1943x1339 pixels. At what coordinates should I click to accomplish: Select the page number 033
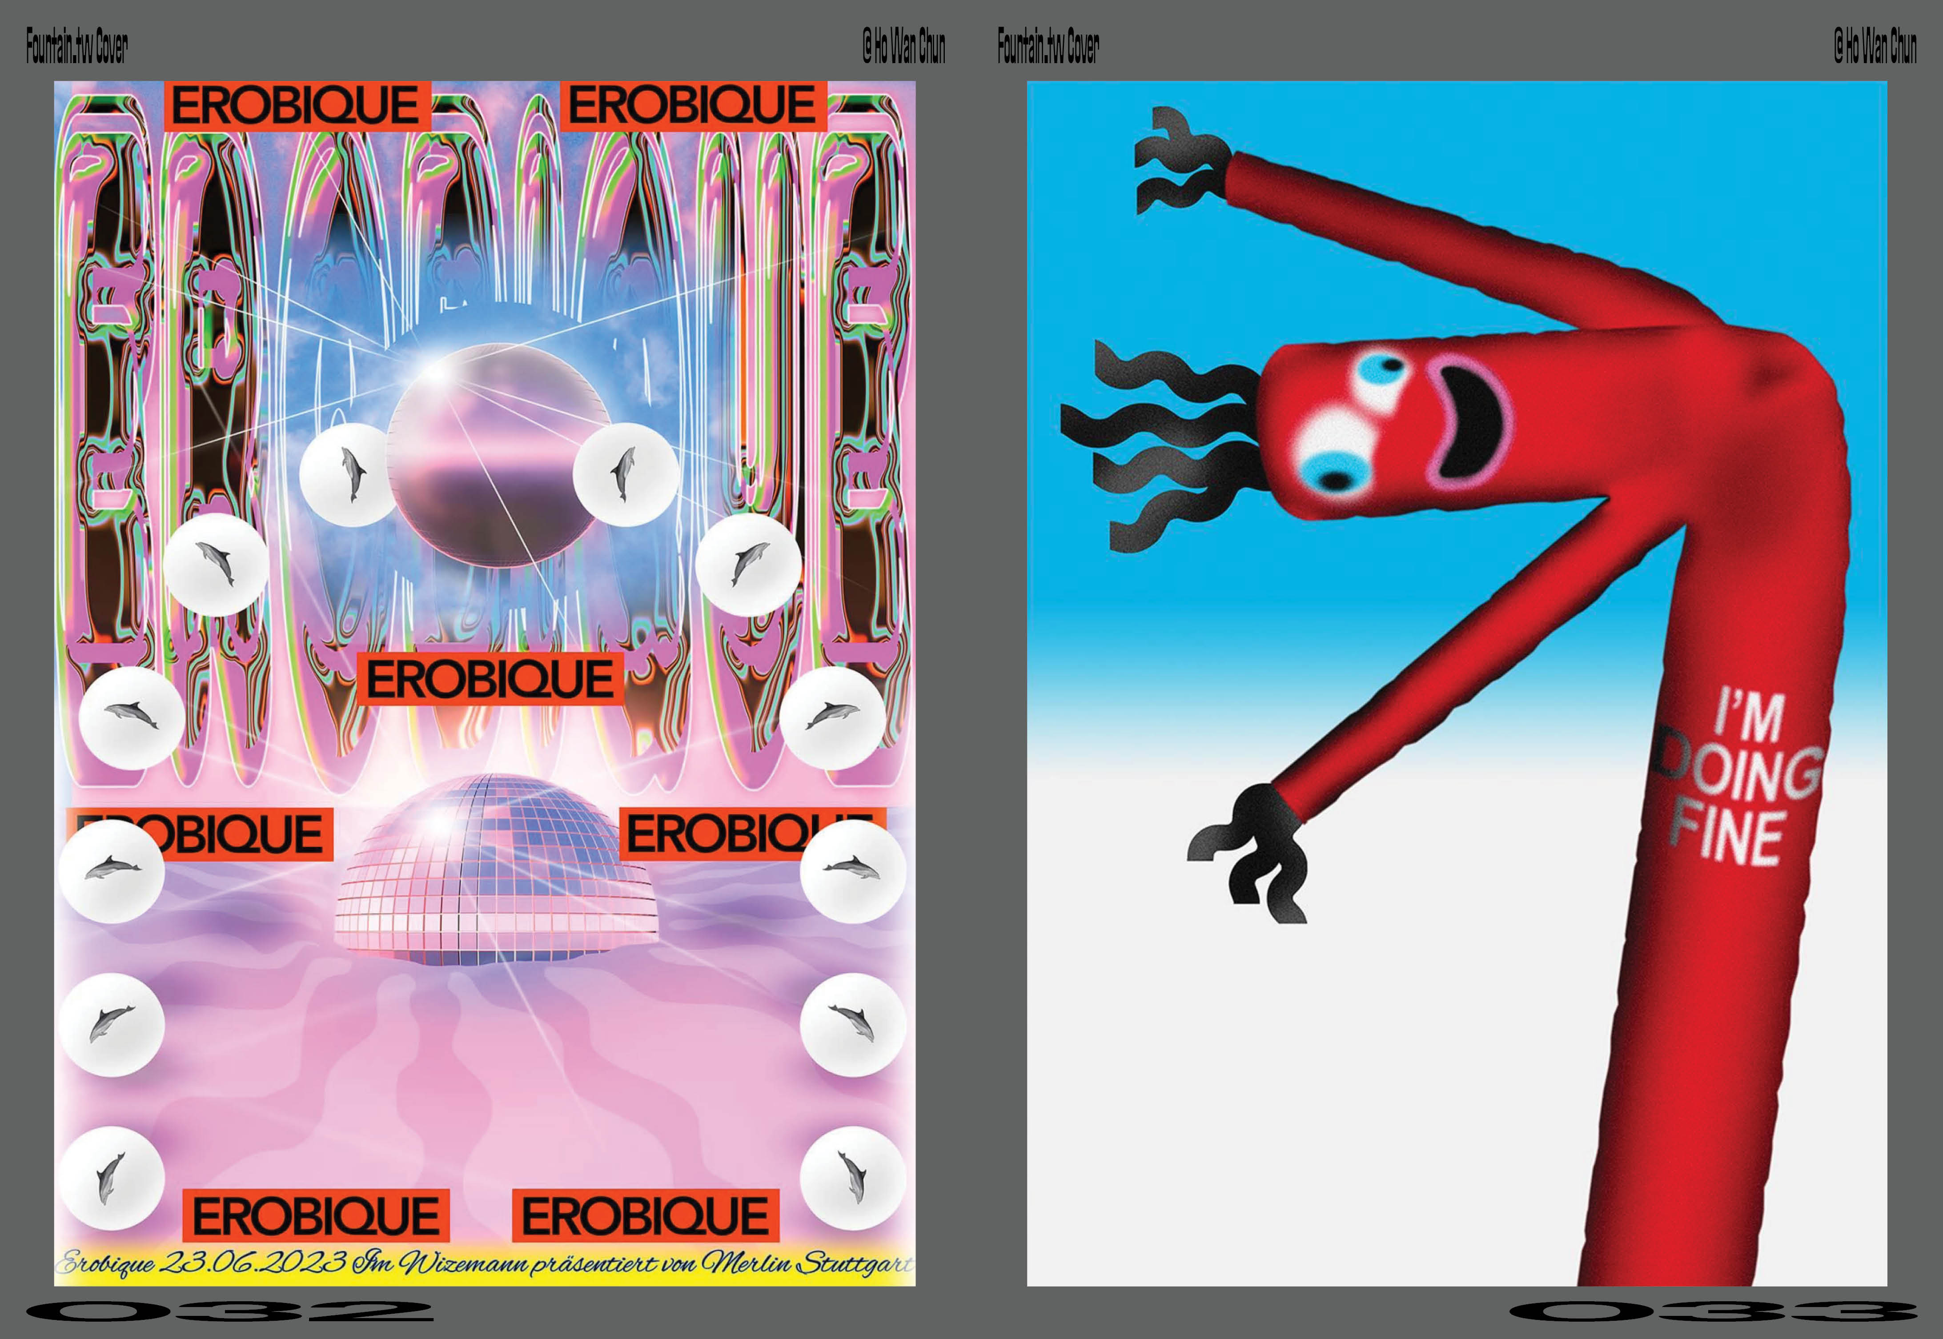pos(1713,1311)
